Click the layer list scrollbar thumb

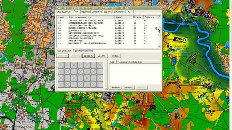tap(159, 31)
